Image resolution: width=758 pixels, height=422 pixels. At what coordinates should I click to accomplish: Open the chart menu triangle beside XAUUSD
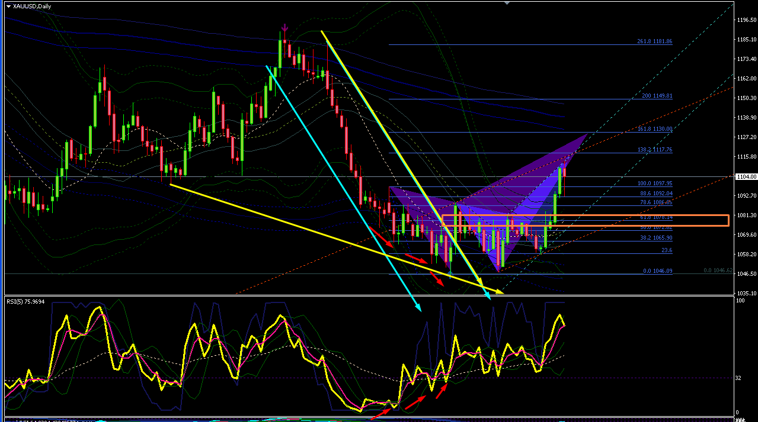coord(8,7)
